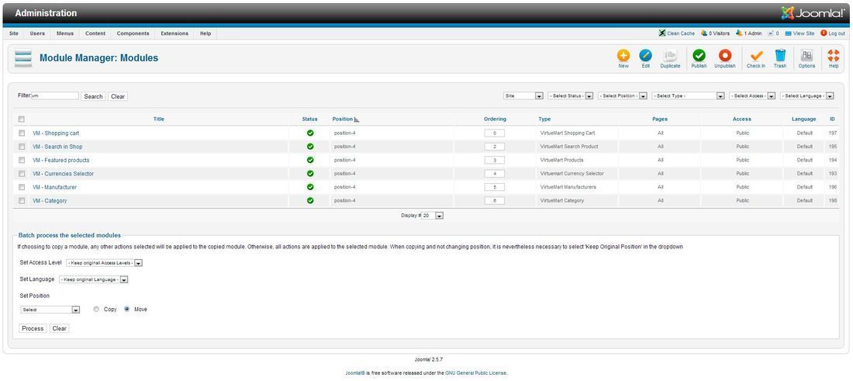The image size is (853, 381).
Task: Click ordering field of VM - Shopping cart
Action: click(x=495, y=133)
